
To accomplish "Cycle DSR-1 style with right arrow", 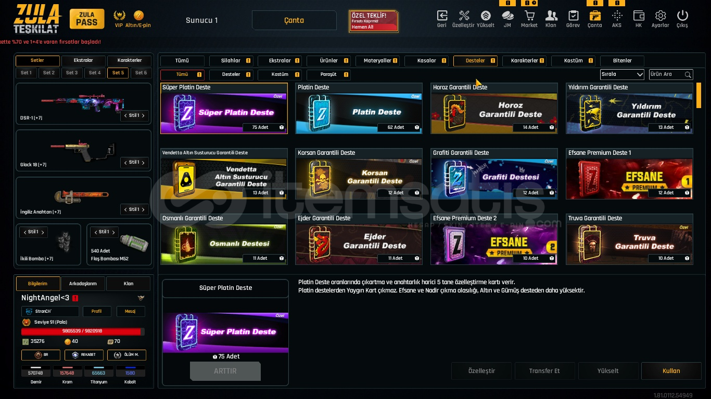I will [x=143, y=115].
